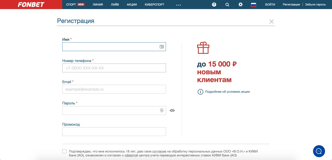Show the password using the eye icon

pyautogui.click(x=172, y=110)
